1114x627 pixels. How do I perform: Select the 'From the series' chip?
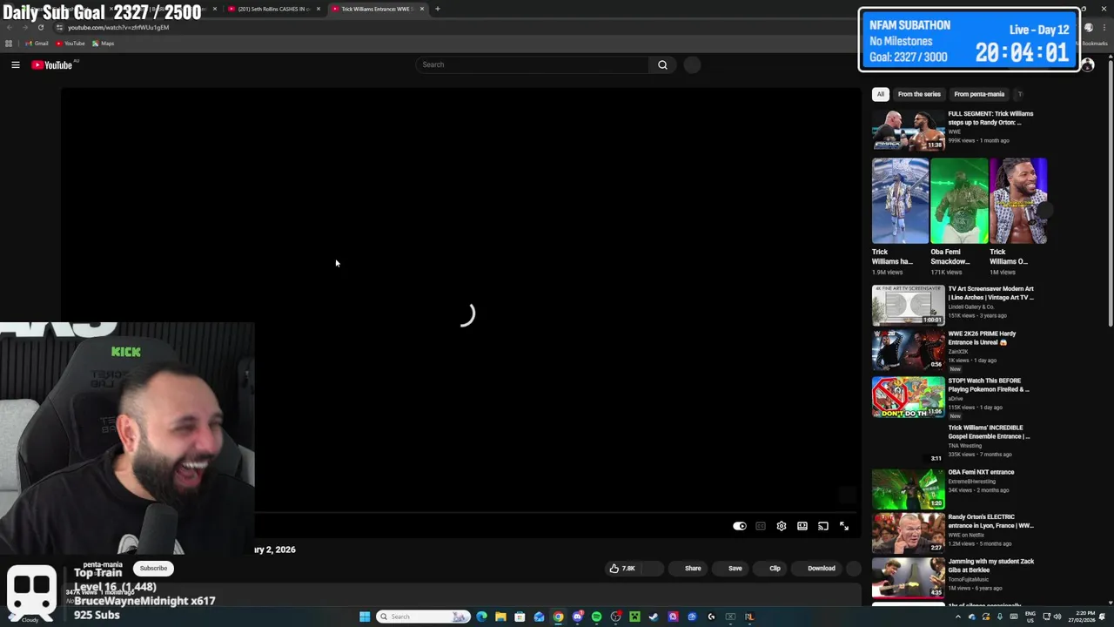coord(919,94)
